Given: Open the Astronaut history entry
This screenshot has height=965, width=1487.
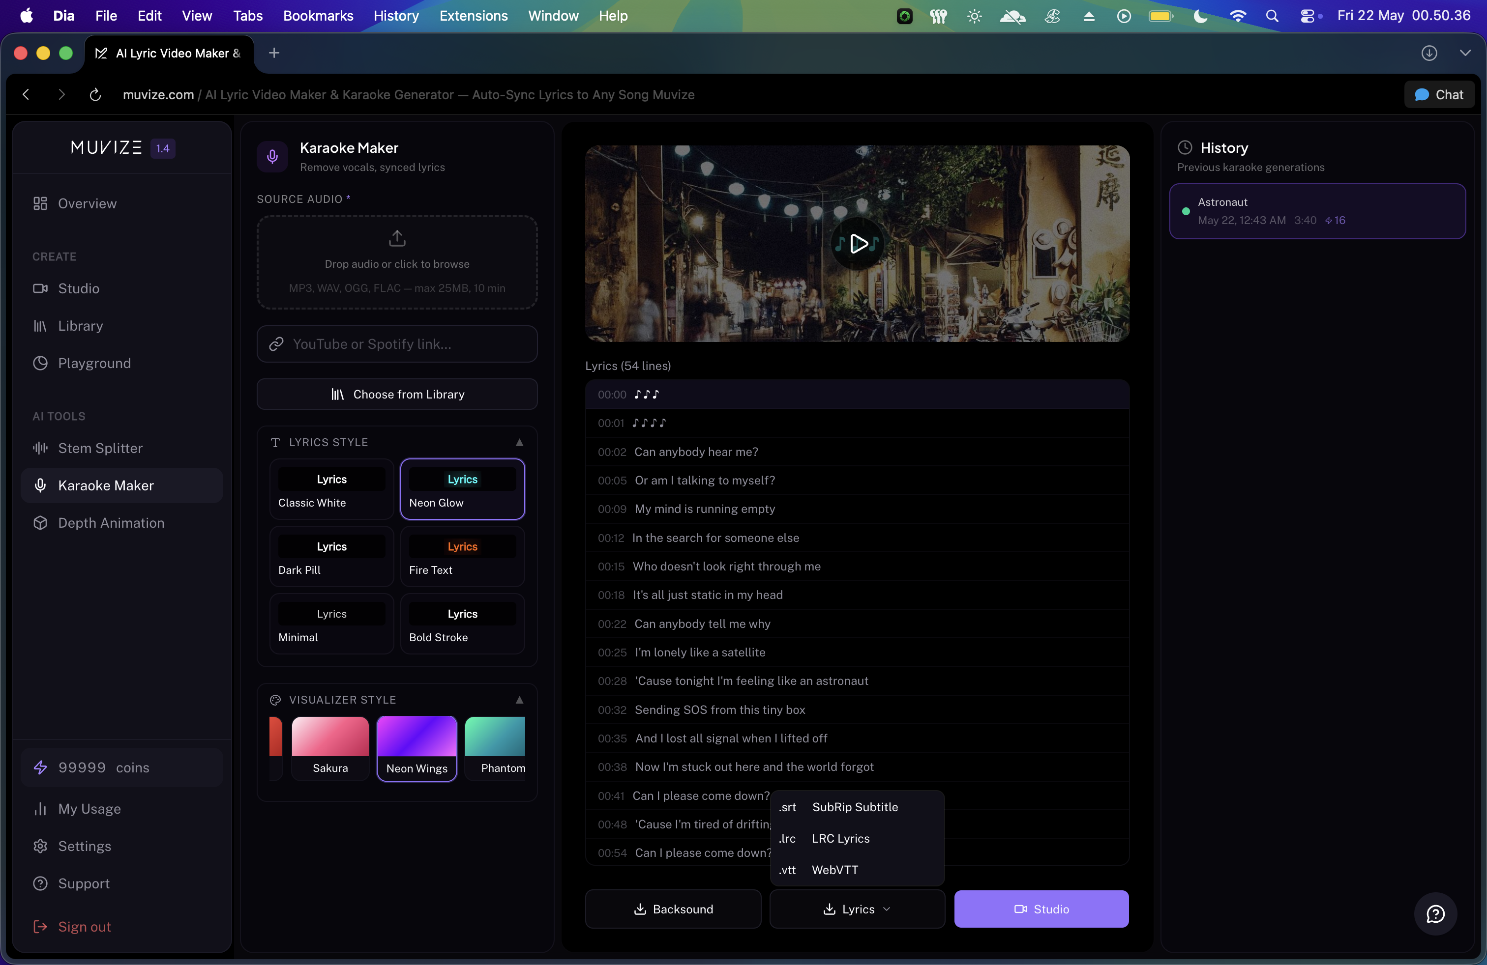Looking at the screenshot, I should coord(1317,211).
